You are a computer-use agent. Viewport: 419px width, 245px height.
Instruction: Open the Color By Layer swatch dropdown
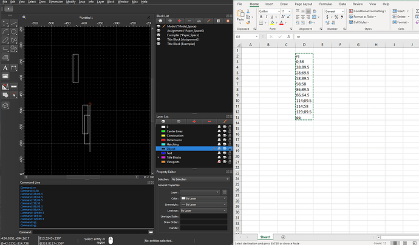[203, 198]
